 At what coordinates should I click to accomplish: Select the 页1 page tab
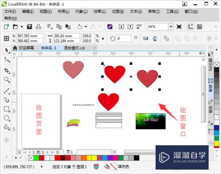point(69,152)
